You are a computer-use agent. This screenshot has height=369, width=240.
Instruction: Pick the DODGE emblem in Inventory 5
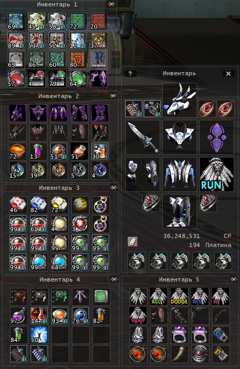[180, 297]
